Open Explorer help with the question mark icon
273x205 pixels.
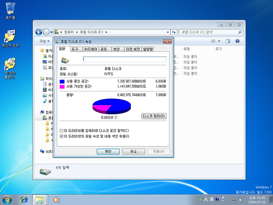pyautogui.click(x=237, y=41)
